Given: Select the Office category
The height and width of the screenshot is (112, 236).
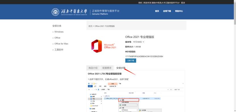Looking at the screenshot, I should pyautogui.click(x=57, y=38).
